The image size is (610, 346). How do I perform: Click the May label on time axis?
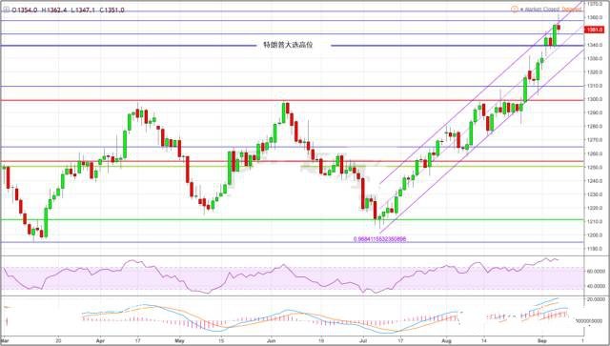[179, 341]
